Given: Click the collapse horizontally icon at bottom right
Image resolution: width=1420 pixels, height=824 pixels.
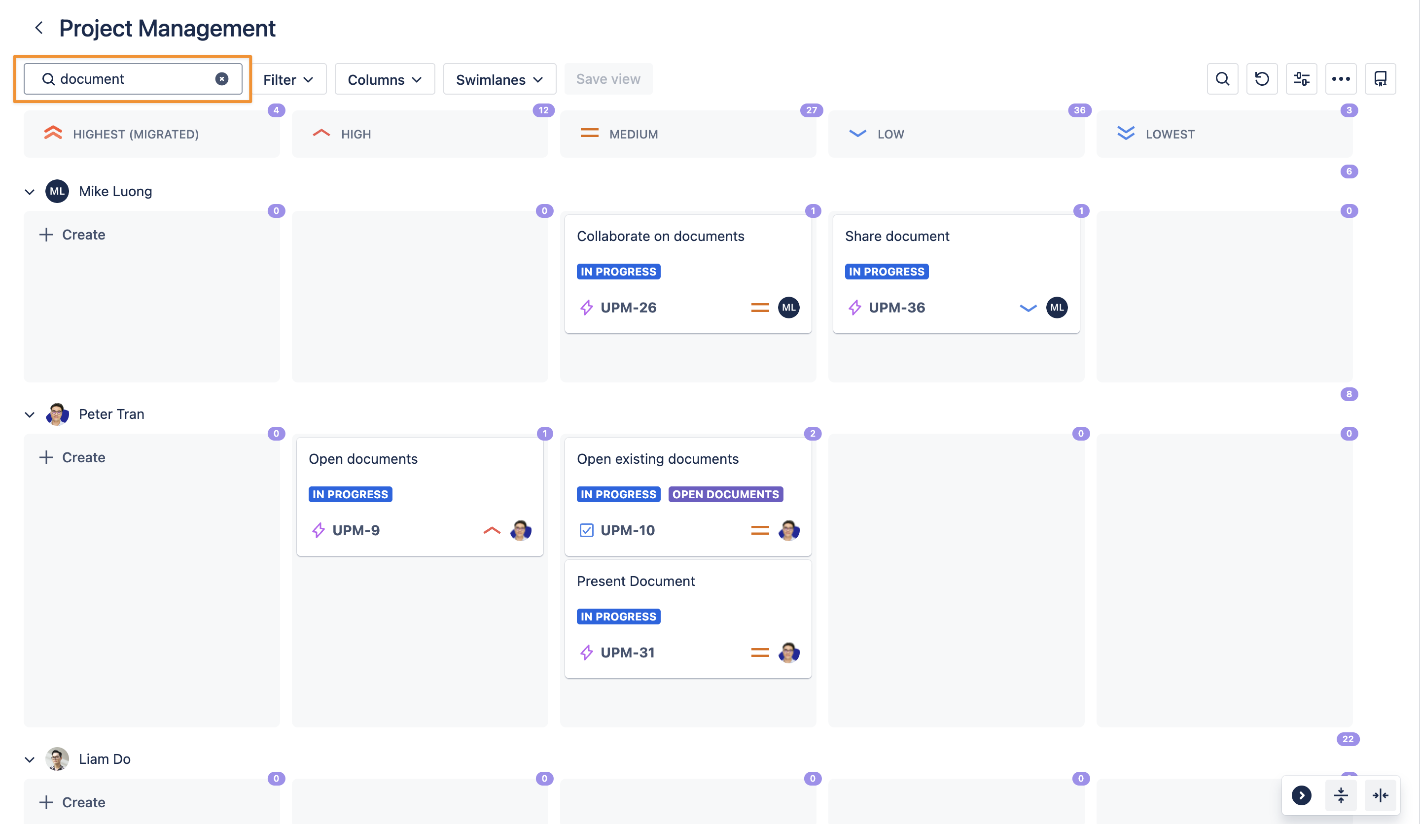Looking at the screenshot, I should click(1380, 795).
